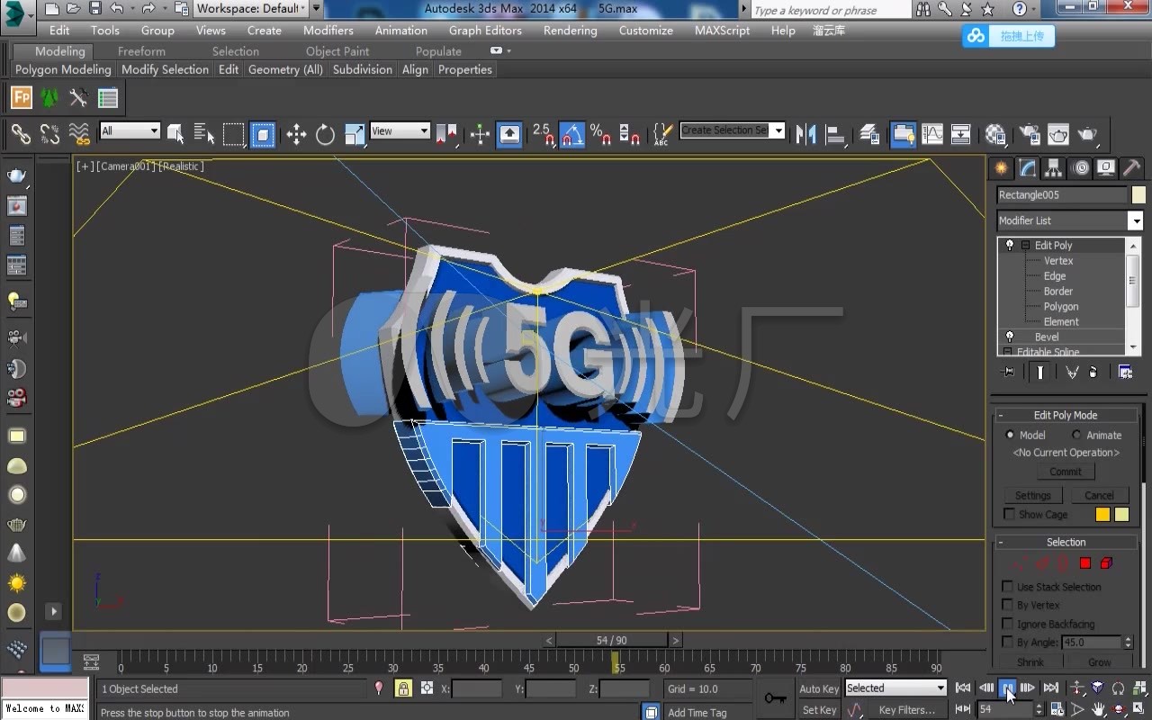This screenshot has width=1152, height=720.
Task: Switch to the Freeform ribbon tab
Action: coord(140,51)
